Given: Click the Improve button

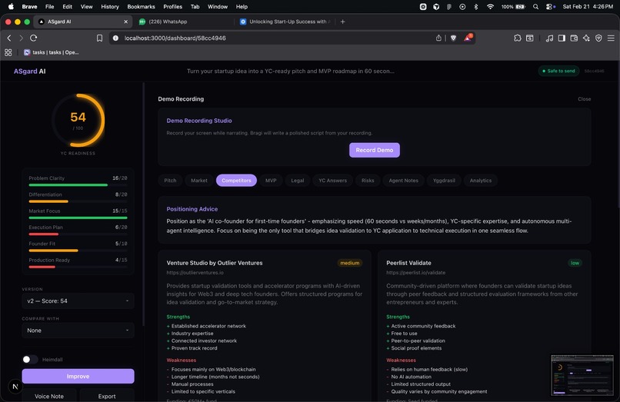Looking at the screenshot, I should click(x=78, y=376).
